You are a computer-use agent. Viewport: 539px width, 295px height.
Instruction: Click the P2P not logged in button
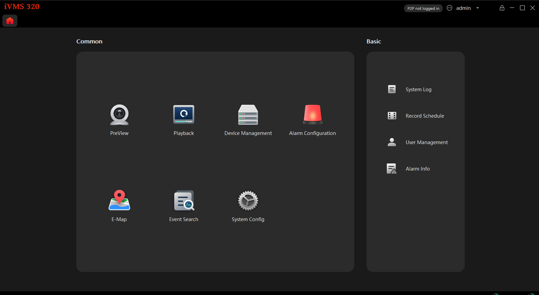[x=423, y=8]
